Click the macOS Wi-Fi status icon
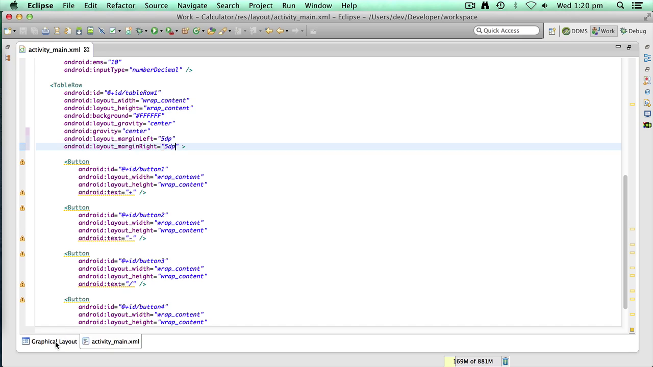The height and width of the screenshot is (367, 653). pyautogui.click(x=531, y=6)
